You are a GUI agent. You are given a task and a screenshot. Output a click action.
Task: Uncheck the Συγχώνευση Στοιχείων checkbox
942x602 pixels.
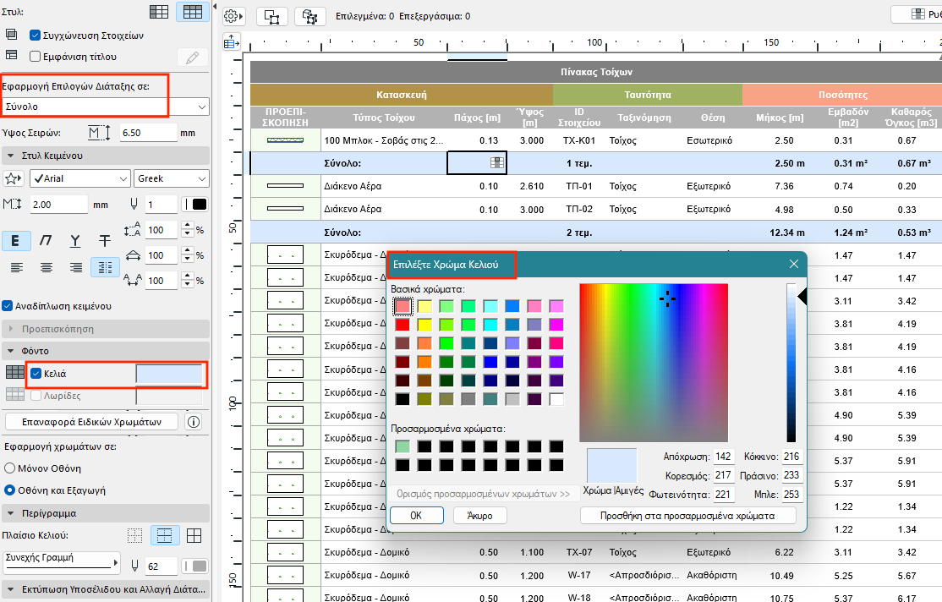36,36
